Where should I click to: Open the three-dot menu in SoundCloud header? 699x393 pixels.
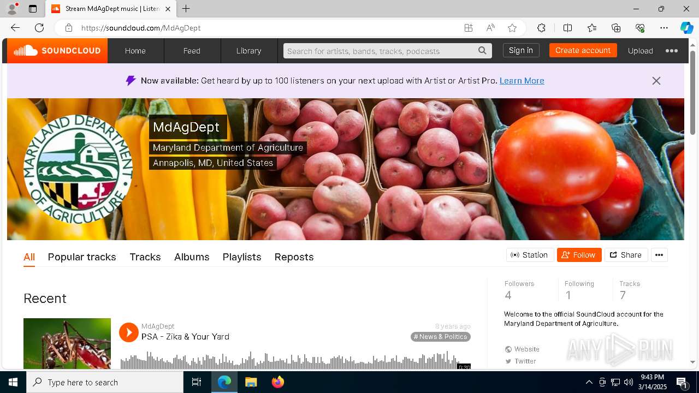click(672, 51)
